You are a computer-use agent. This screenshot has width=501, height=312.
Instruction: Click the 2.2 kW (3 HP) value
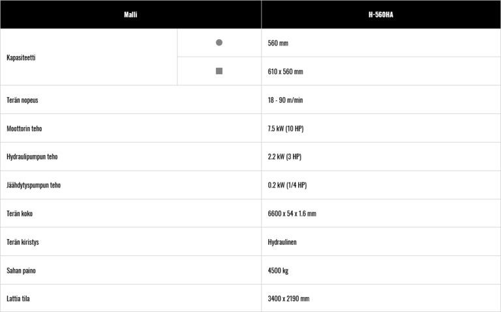[x=284, y=157]
